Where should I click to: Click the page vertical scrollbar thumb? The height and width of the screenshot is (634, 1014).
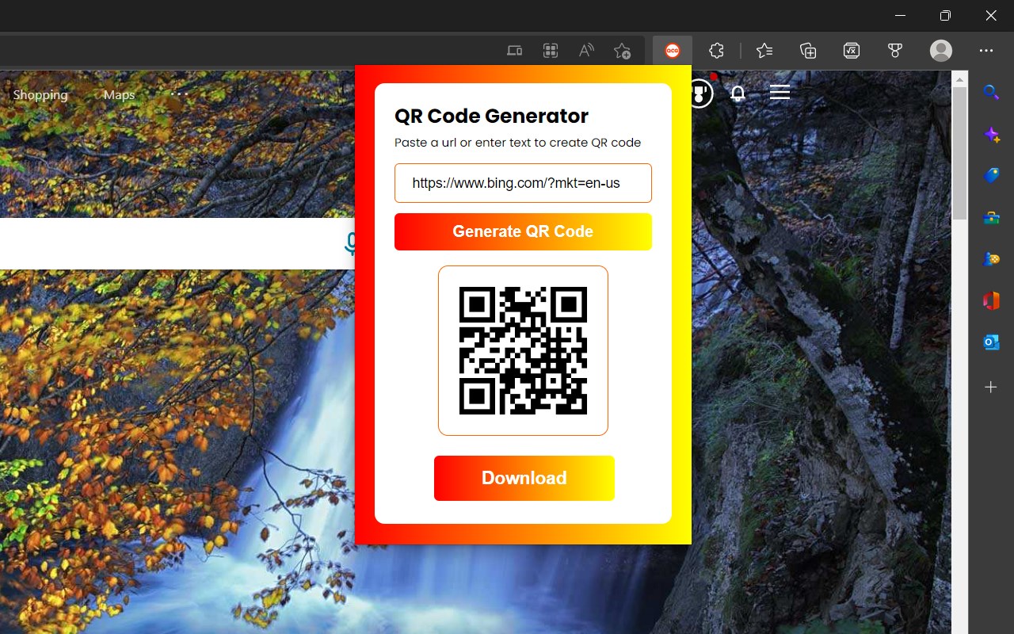point(959,153)
